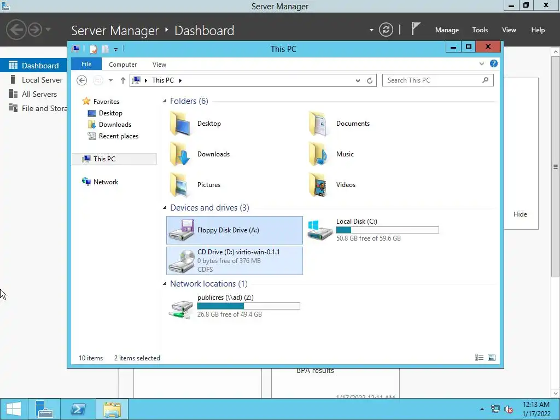Open recent locations dropdown near Back button

[x=110, y=80]
